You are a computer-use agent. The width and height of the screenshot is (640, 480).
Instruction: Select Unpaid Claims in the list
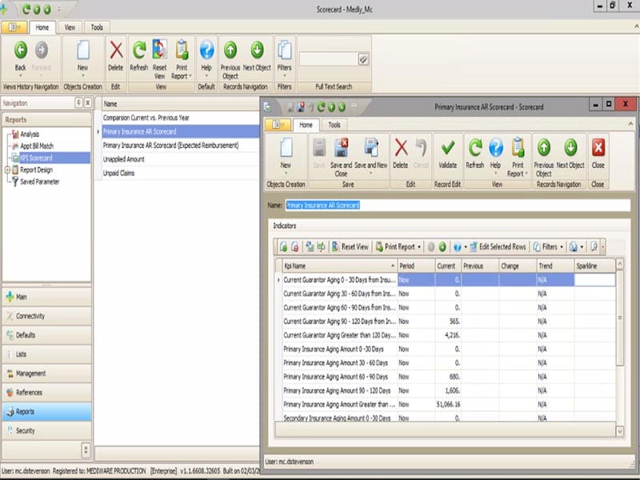(x=120, y=173)
